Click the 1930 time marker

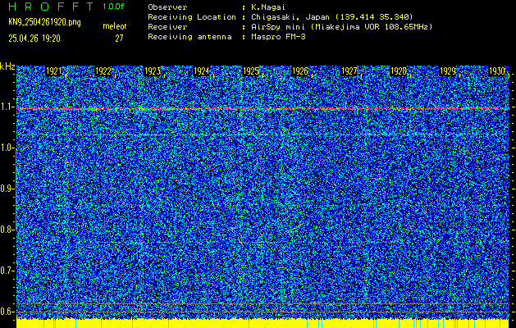pyautogui.click(x=497, y=71)
